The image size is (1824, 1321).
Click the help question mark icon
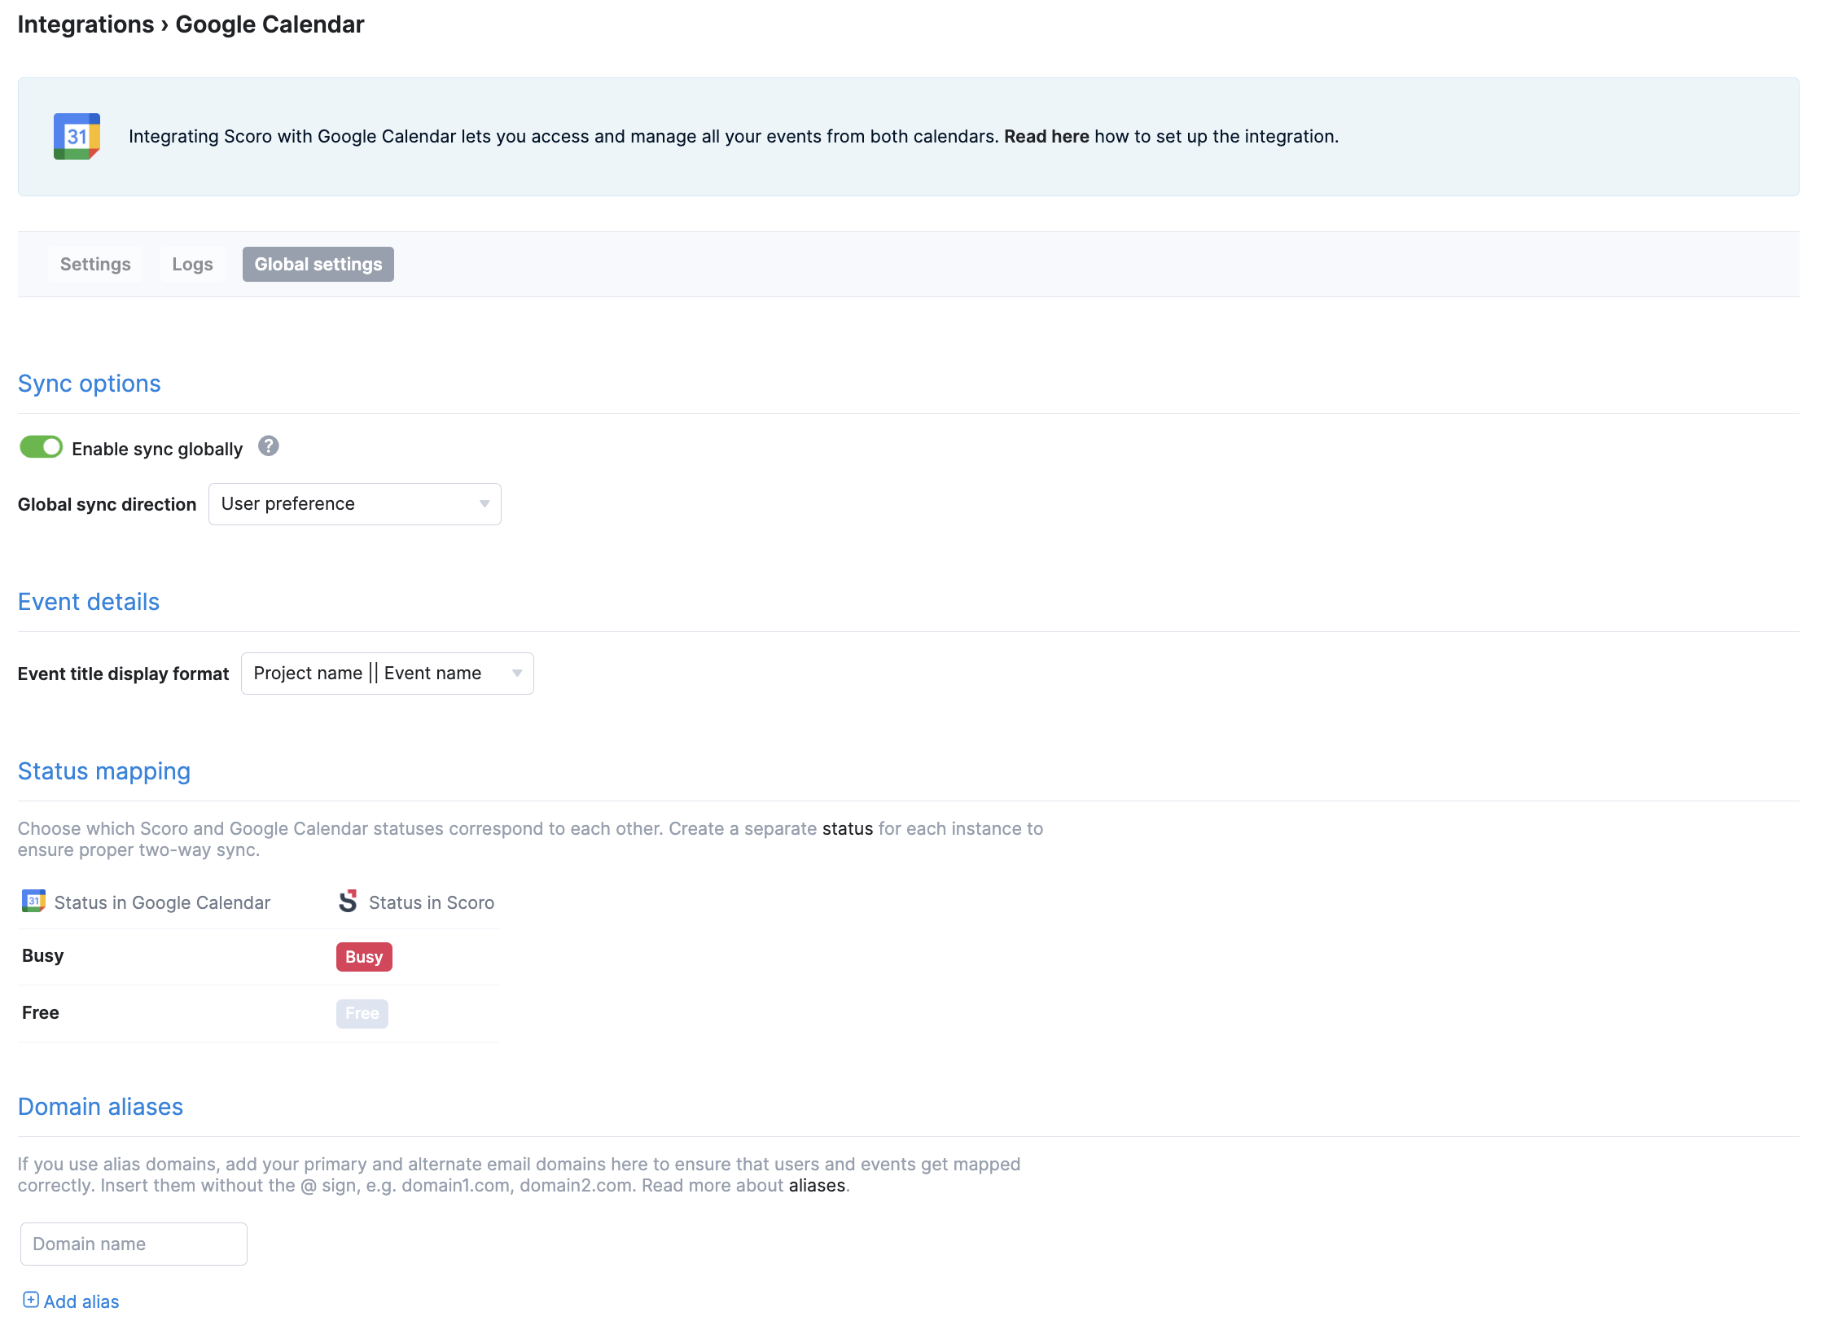point(269,446)
